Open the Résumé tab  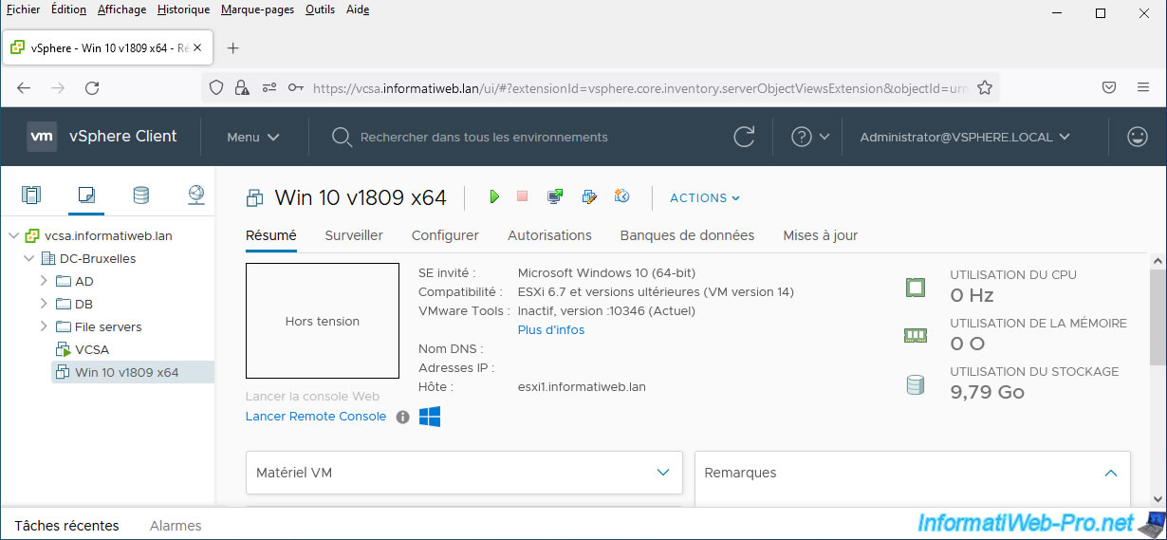(270, 235)
